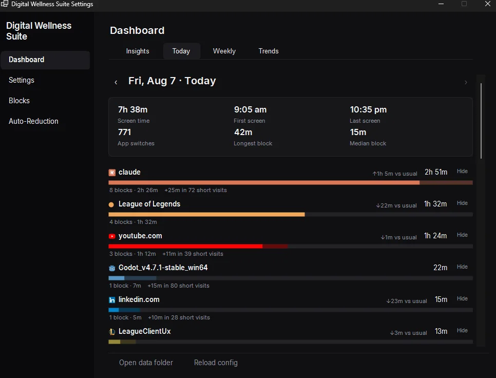496x378 pixels.
Task: Open Dashboard in the sidebar
Action: click(x=45, y=60)
